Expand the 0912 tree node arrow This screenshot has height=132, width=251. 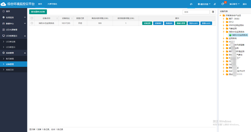click(x=224, y=22)
